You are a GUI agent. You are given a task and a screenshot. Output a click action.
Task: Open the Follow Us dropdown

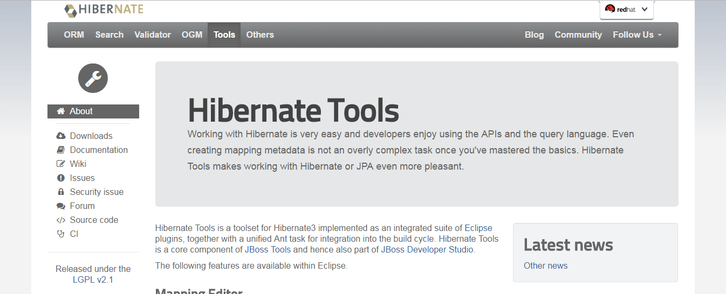pos(637,34)
